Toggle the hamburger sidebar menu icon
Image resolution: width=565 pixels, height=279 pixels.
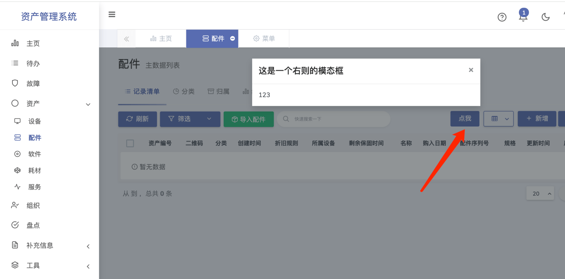tap(112, 14)
